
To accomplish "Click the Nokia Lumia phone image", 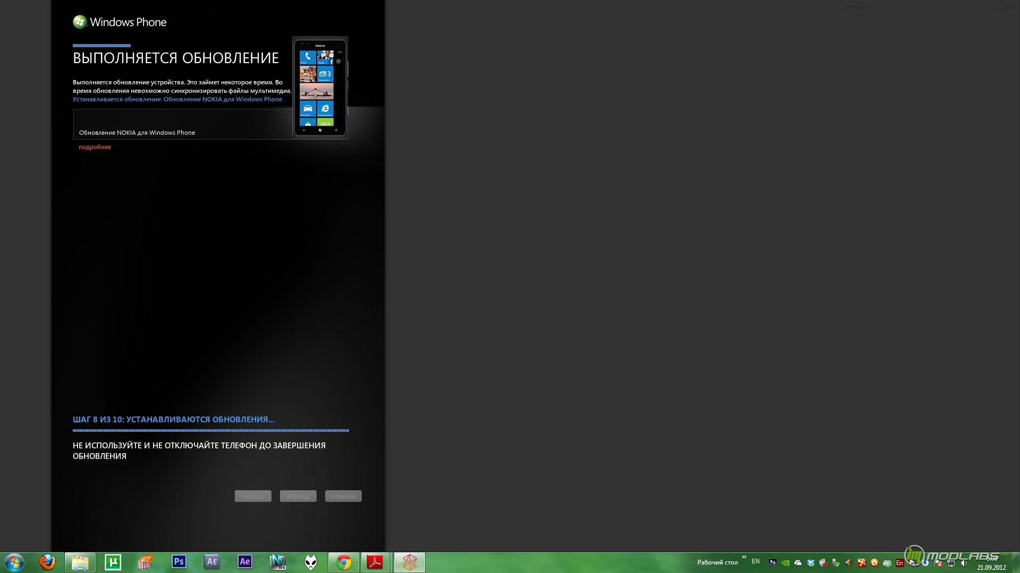I will (320, 88).
